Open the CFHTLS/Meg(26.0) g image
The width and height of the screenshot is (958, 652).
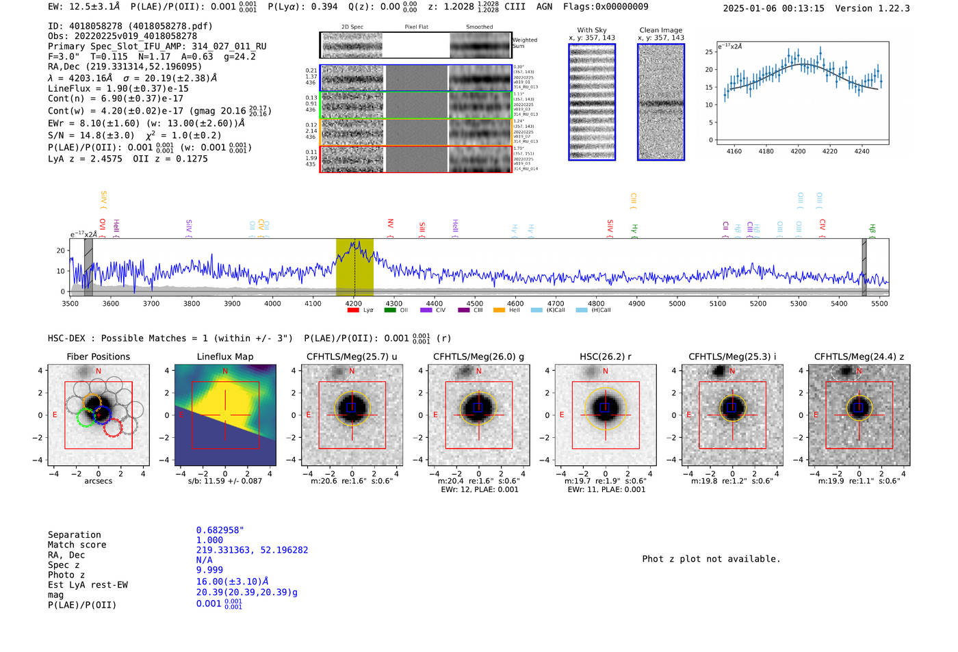478,415
